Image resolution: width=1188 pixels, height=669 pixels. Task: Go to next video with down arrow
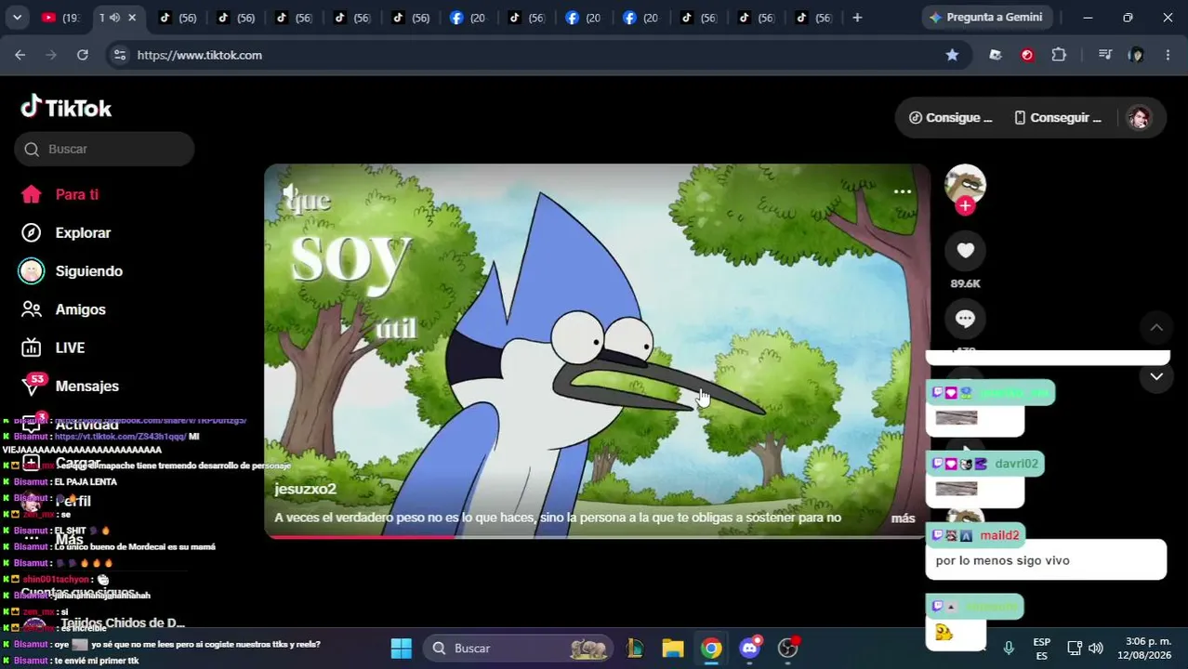(1156, 376)
